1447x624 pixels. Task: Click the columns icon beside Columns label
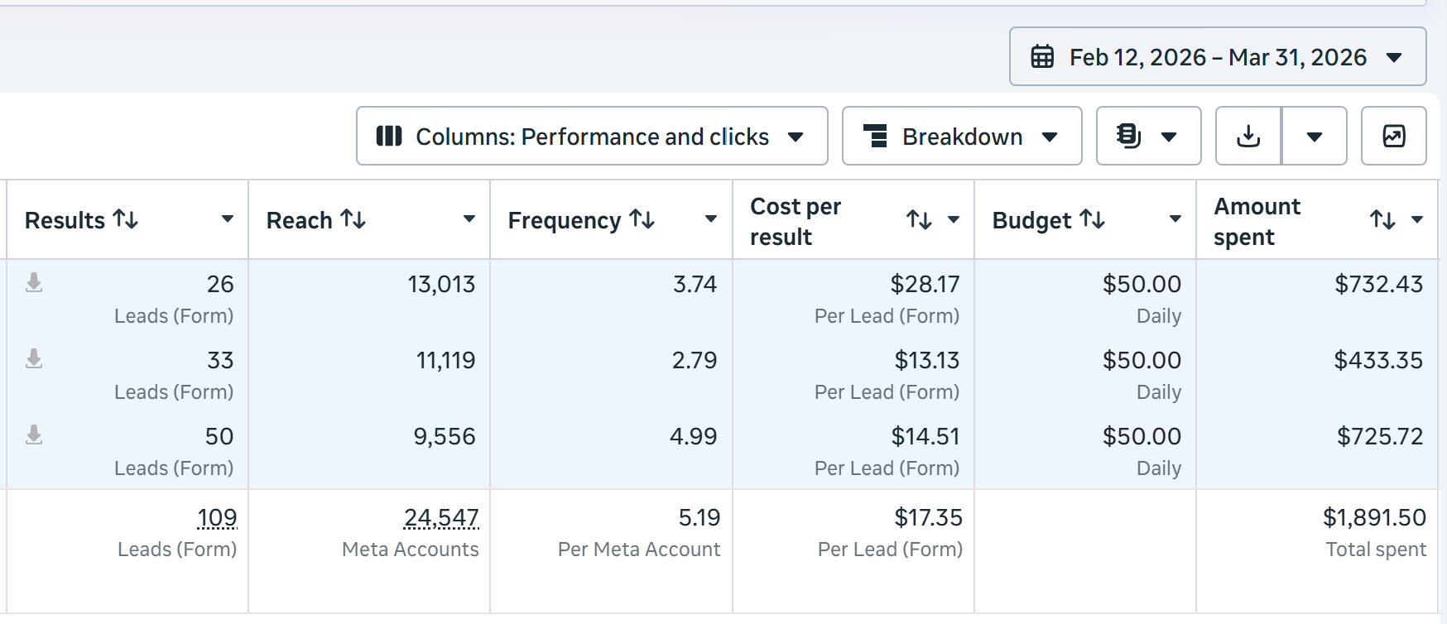389,136
